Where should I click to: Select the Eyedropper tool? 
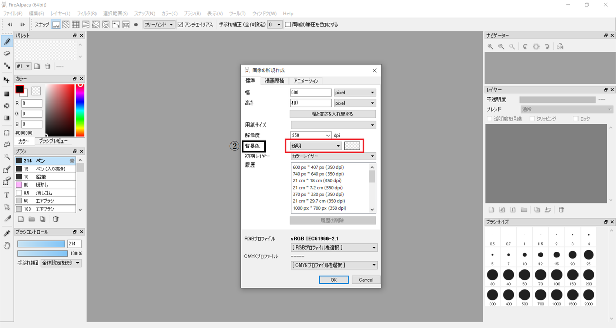(7, 233)
